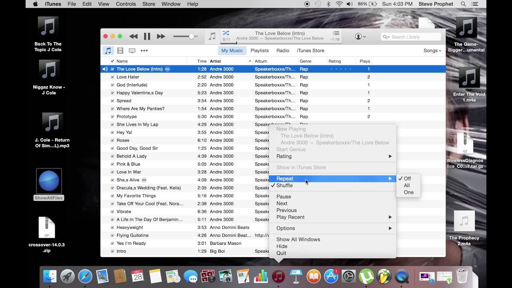Open the ellipsis beside She,s Alive

pyautogui.click(x=144, y=180)
